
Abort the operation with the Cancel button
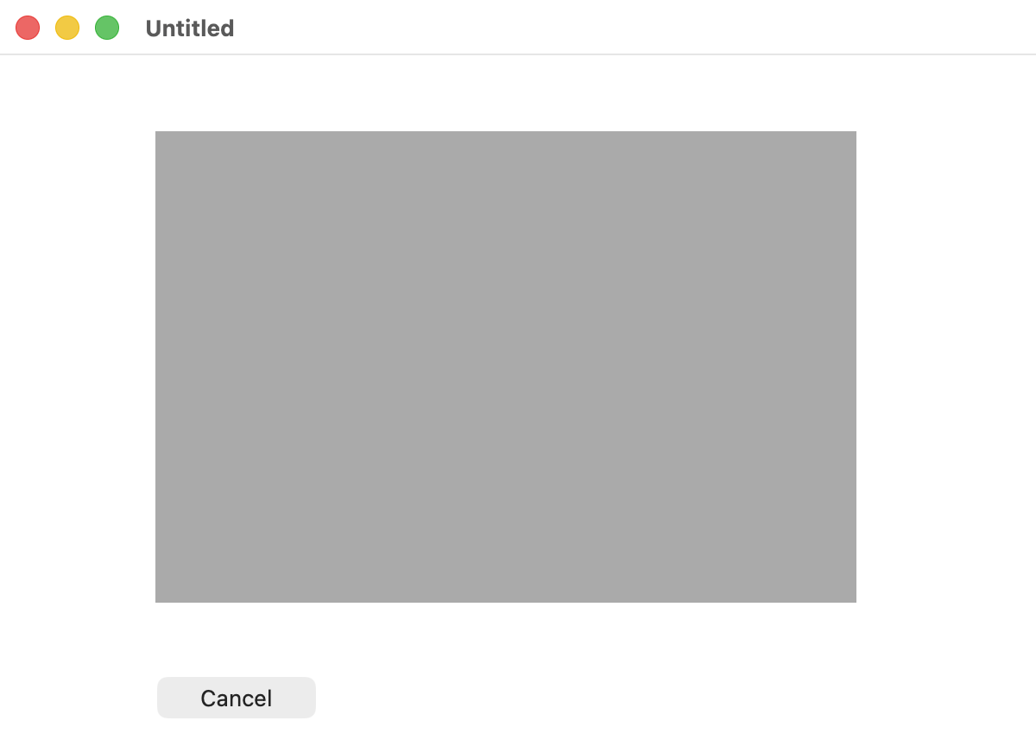(237, 698)
